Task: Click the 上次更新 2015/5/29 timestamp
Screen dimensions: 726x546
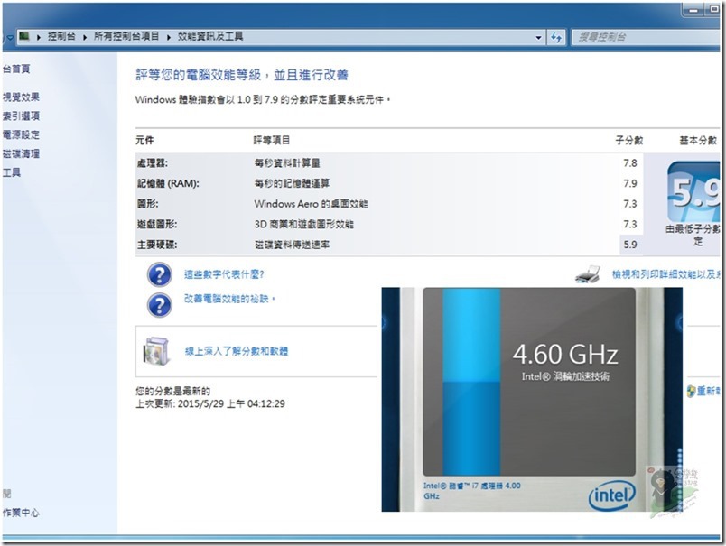Action: coord(210,404)
